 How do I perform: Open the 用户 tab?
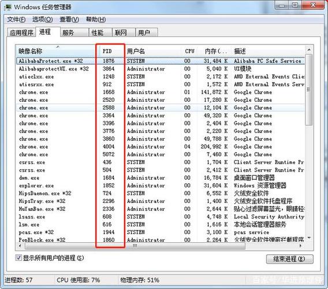coord(147,32)
